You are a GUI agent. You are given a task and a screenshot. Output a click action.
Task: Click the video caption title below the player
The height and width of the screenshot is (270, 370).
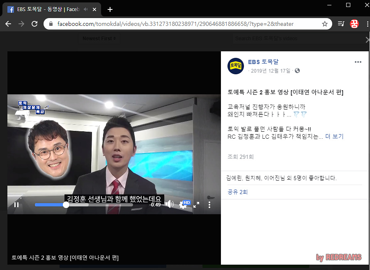click(65, 258)
